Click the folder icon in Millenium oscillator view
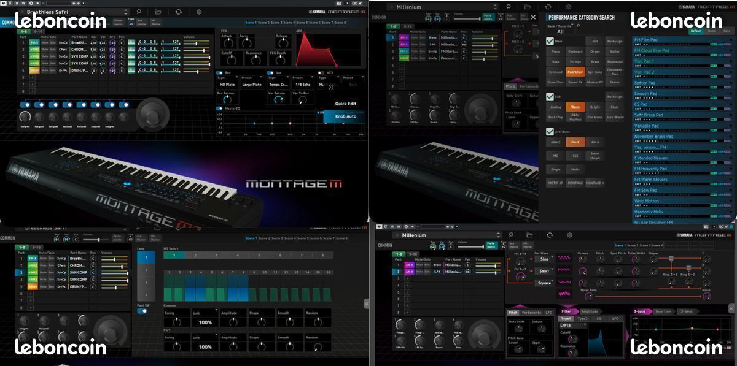 pyautogui.click(x=530, y=235)
